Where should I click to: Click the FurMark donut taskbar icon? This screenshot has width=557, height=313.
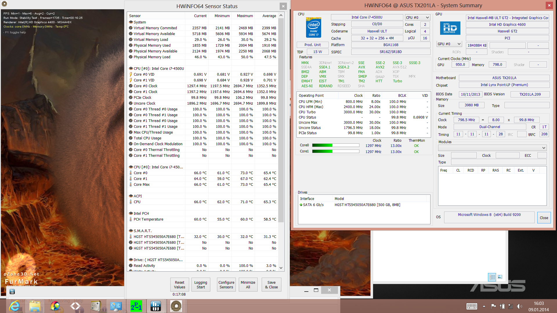176,306
